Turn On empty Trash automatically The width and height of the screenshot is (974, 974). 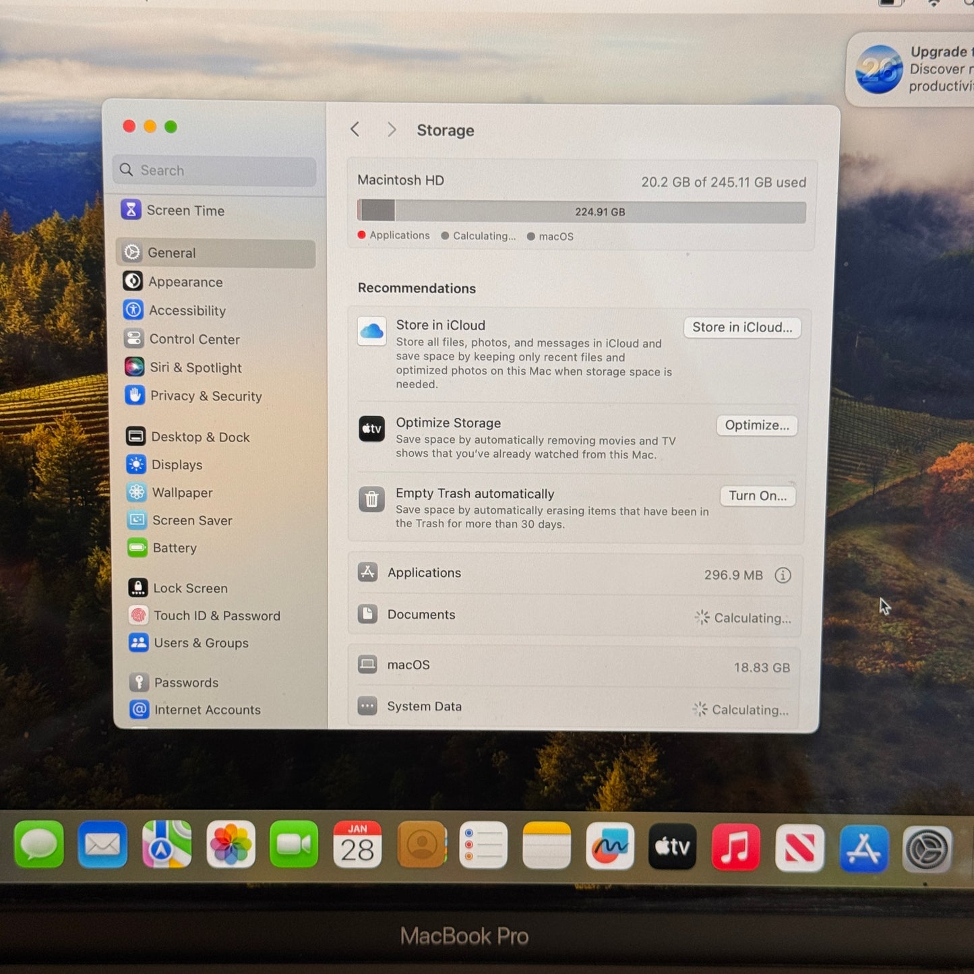tap(758, 496)
